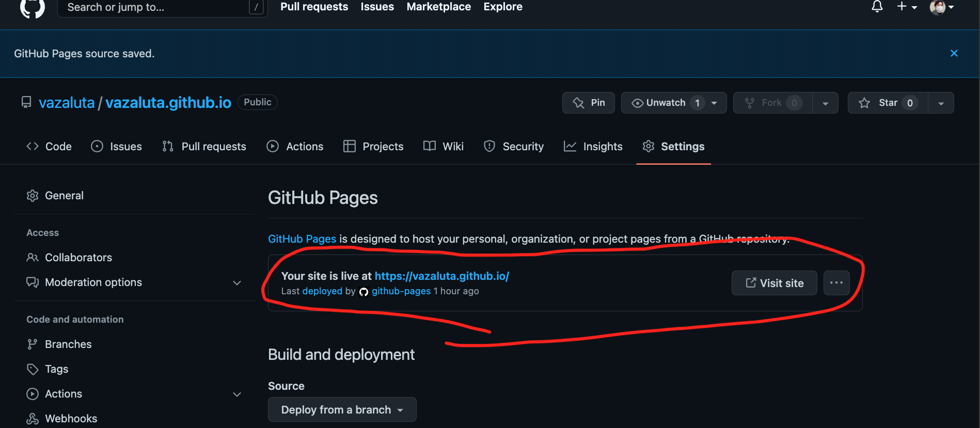Go to Marketplace
The image size is (980, 428).
[x=438, y=7]
